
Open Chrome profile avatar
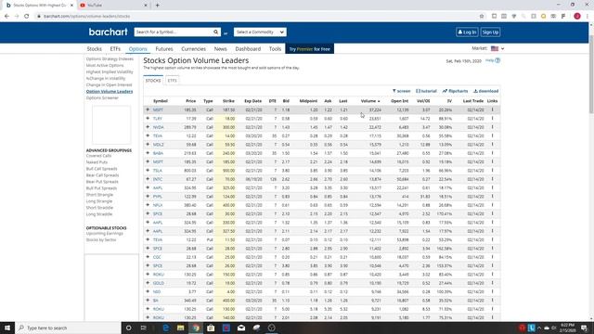click(x=577, y=17)
